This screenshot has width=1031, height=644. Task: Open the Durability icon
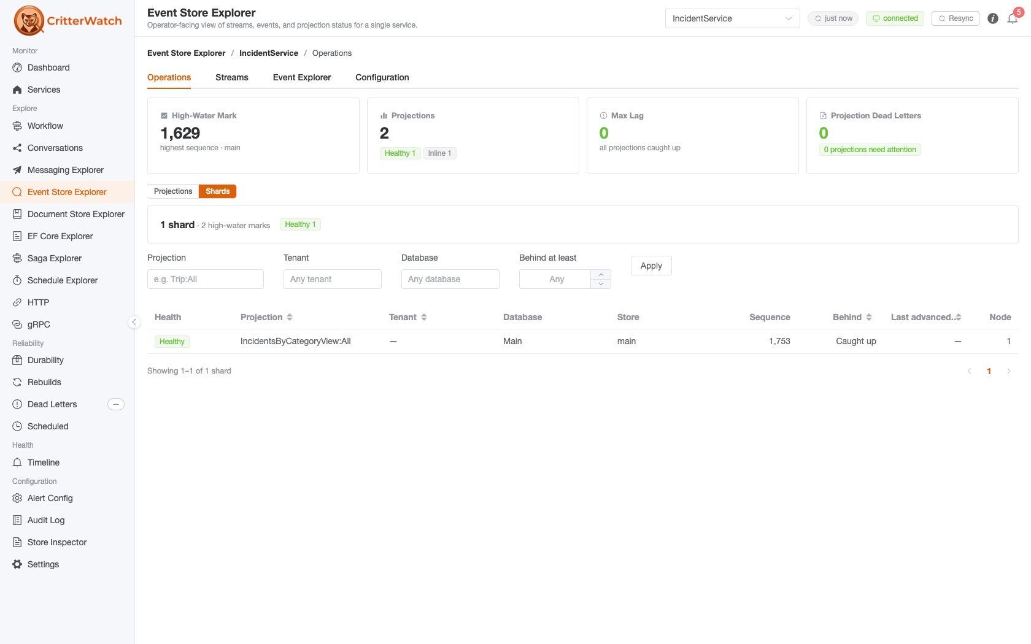click(x=17, y=360)
